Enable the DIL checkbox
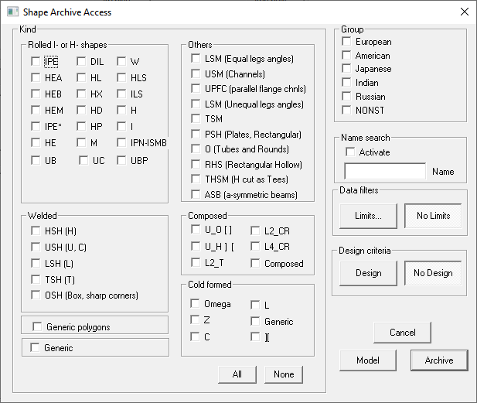The image size is (477, 403). pyautogui.click(x=81, y=61)
